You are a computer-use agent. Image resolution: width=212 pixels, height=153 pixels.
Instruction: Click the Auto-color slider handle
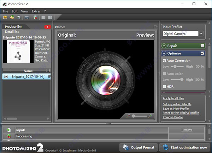182,80
